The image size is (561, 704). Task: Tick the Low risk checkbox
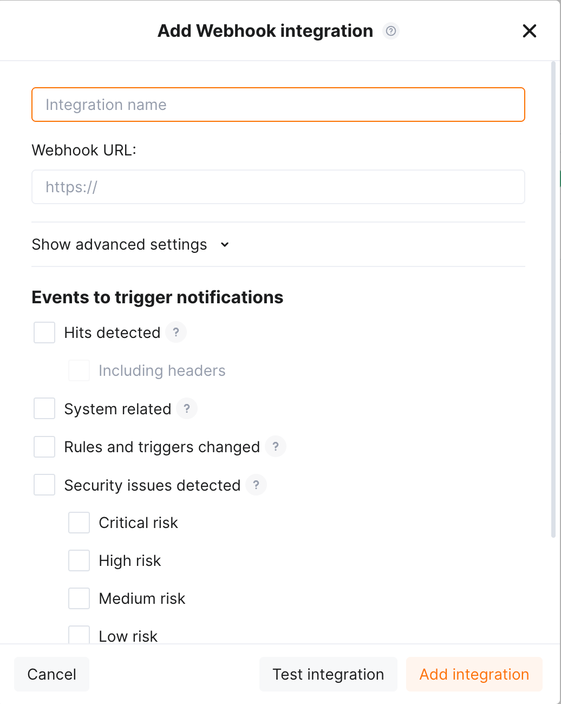[x=79, y=635]
